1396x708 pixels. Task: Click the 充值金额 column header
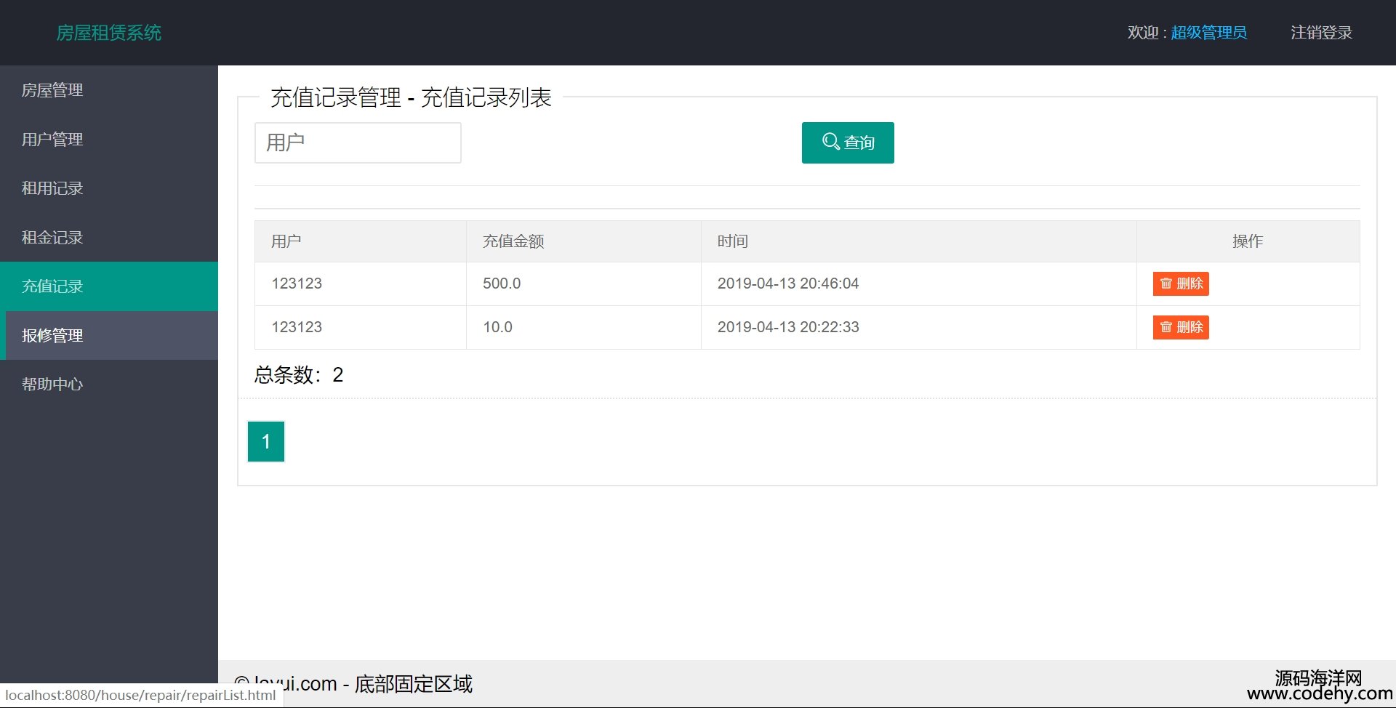(513, 241)
